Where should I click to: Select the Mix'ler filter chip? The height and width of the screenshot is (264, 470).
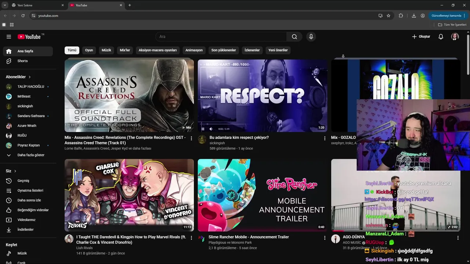point(125,50)
